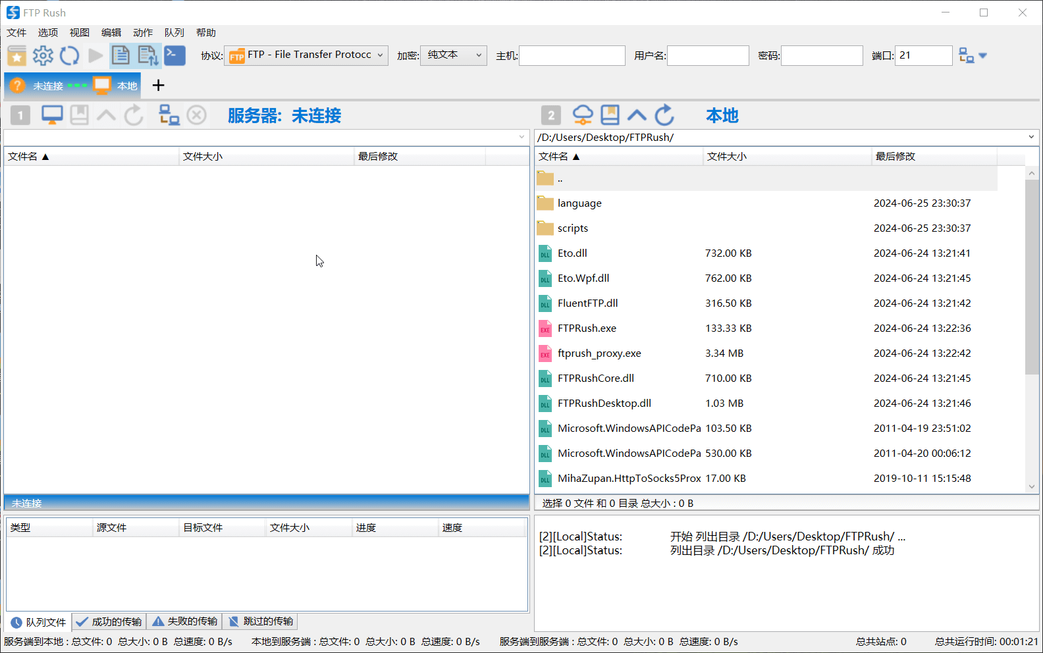Open the 文件 menu

tap(16, 32)
